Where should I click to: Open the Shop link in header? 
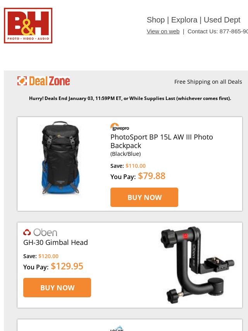[156, 20]
